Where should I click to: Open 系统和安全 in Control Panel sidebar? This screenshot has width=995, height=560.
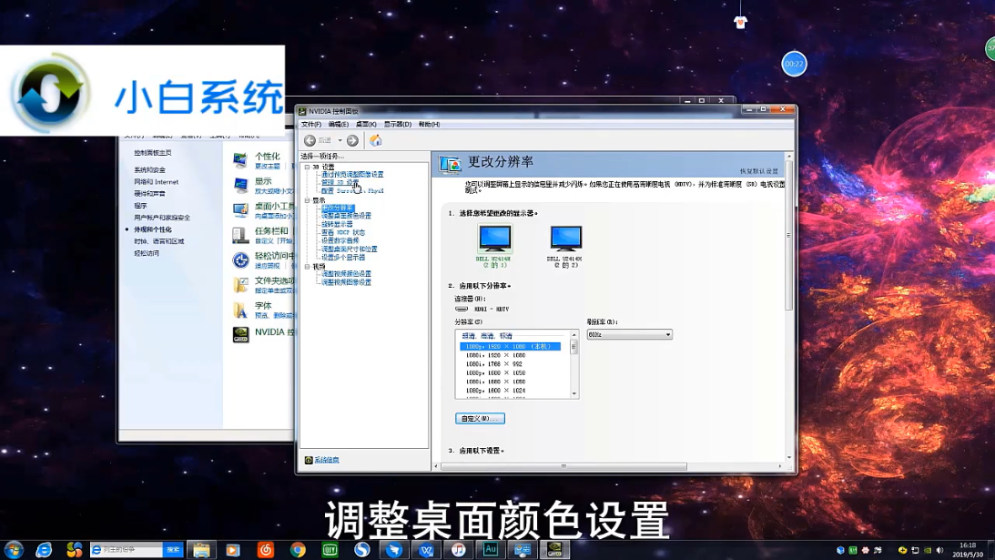pyautogui.click(x=150, y=170)
